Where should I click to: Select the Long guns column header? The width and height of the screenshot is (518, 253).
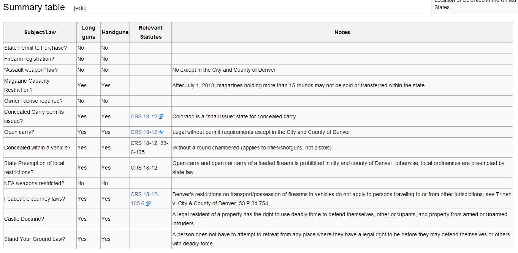pos(89,32)
